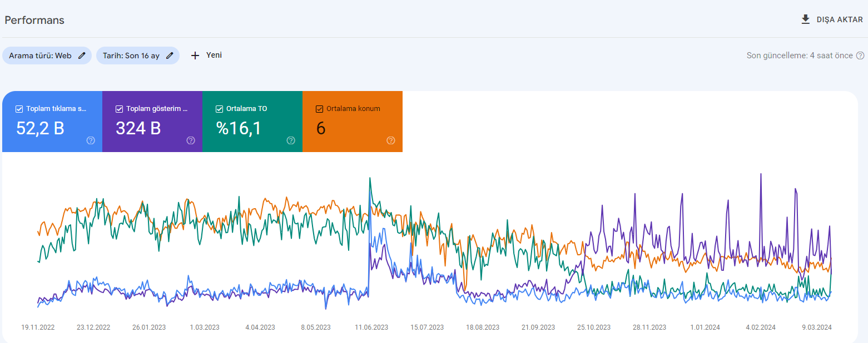Open the Tarih: Son 16 ay filter
Screen dimensions: 868x343
click(x=138, y=56)
